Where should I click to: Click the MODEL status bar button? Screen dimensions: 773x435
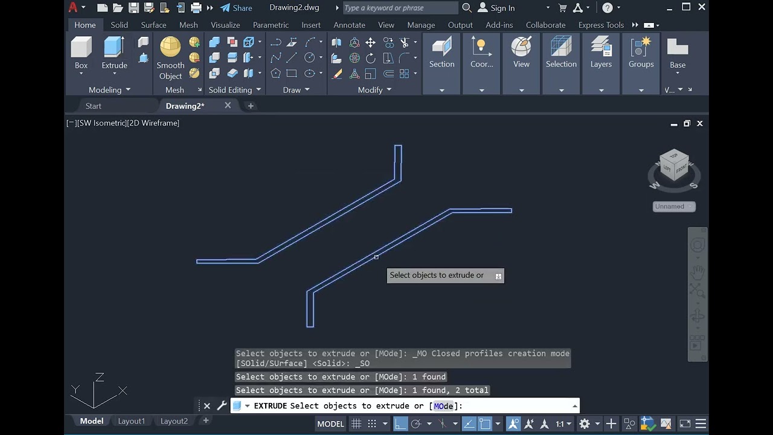[330, 424]
